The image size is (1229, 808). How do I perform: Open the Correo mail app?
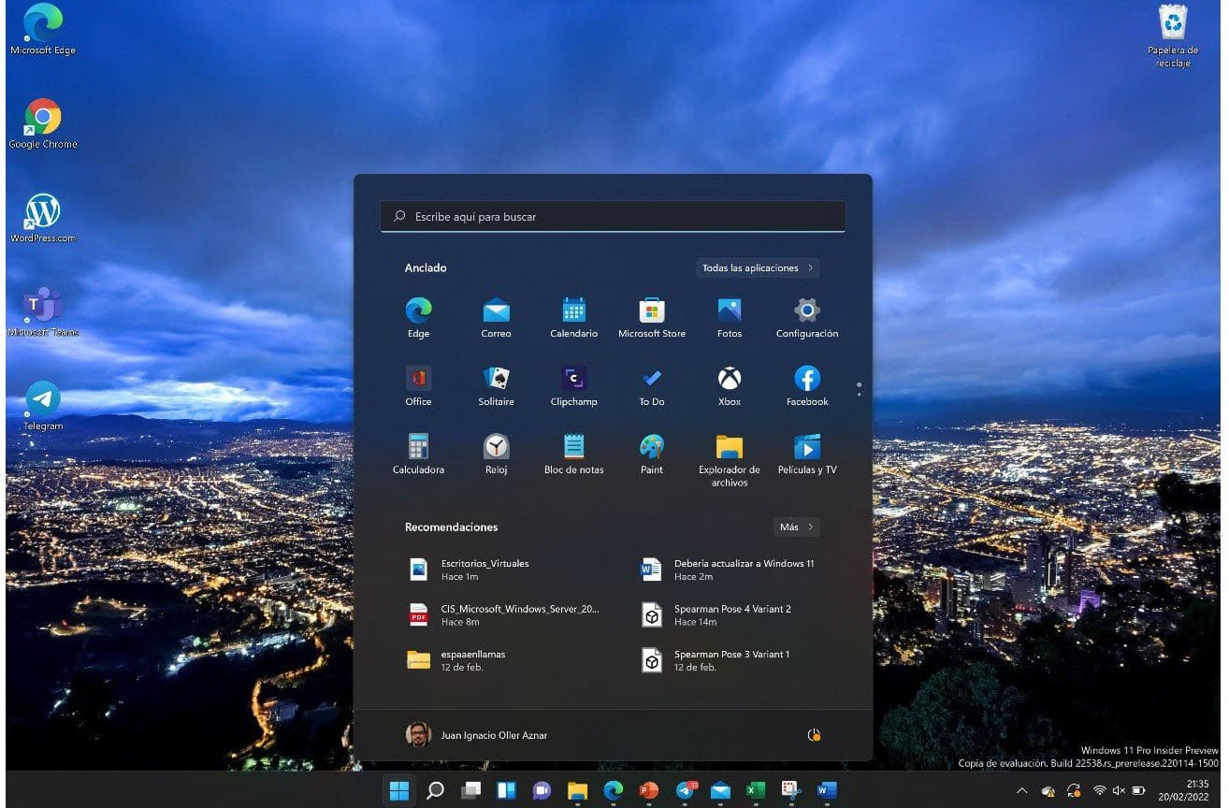[496, 317]
